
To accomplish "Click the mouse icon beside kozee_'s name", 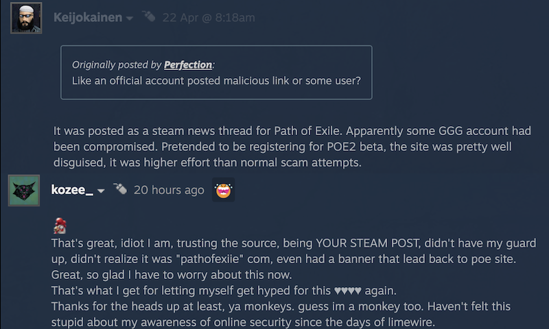I will coord(120,188).
